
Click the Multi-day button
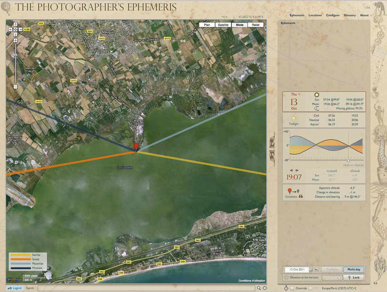click(x=354, y=269)
